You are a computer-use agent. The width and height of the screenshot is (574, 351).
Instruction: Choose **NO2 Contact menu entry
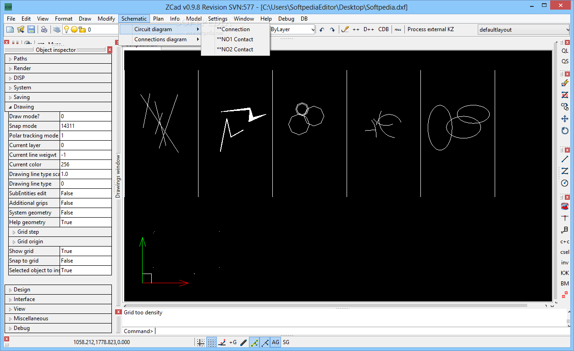(235, 49)
